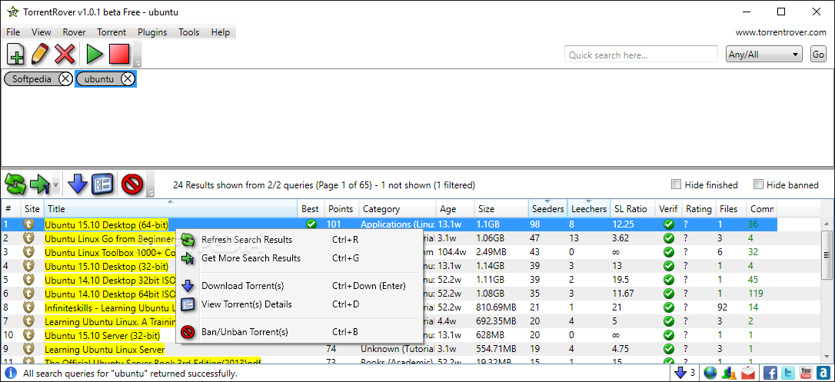Open the red envelope mail icon

click(x=748, y=373)
